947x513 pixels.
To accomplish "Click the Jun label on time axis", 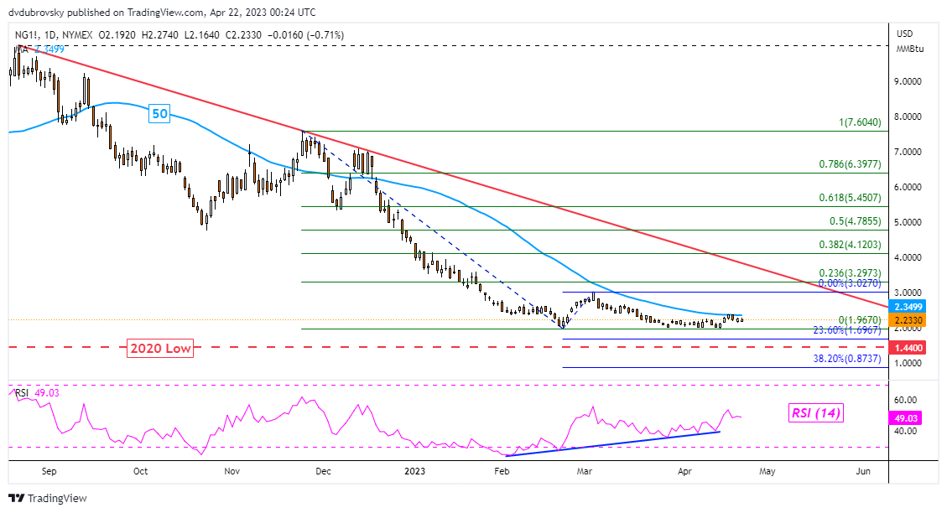I will (863, 471).
